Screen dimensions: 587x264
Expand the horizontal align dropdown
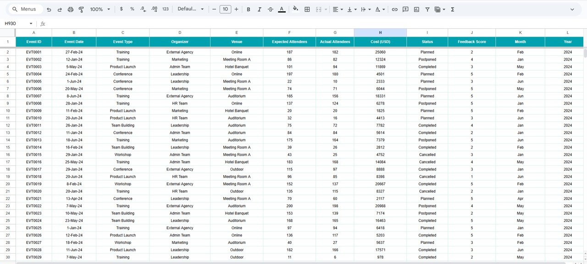(x=338, y=9)
